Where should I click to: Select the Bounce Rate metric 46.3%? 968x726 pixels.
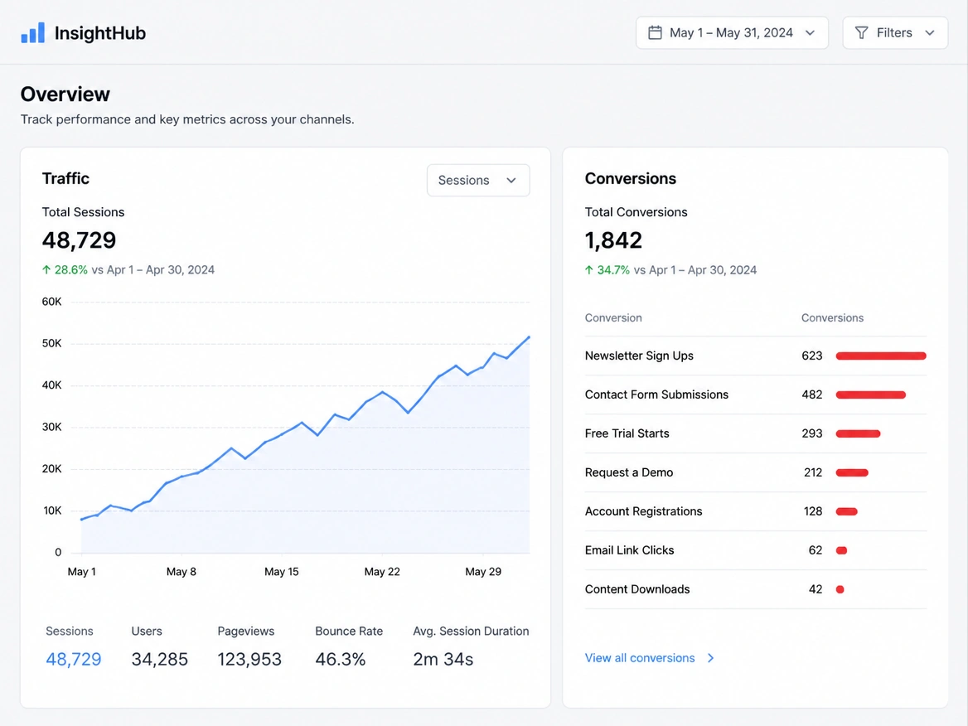[x=340, y=660]
